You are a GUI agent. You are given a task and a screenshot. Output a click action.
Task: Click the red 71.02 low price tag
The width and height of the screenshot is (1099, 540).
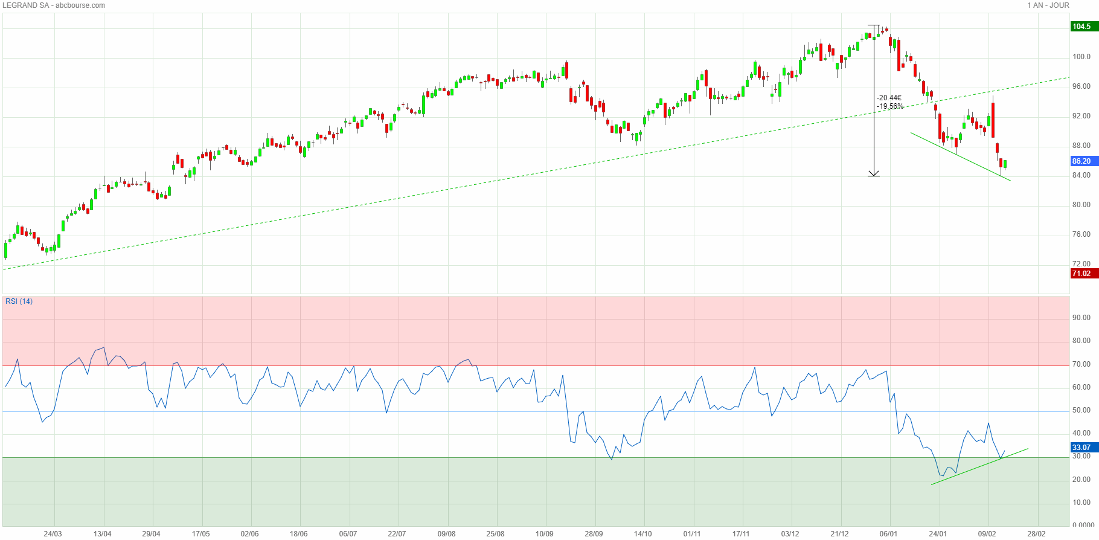[x=1083, y=274]
